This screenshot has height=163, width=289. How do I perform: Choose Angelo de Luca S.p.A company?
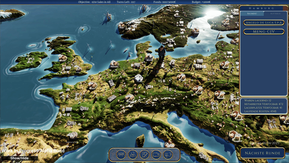[x=264, y=22]
